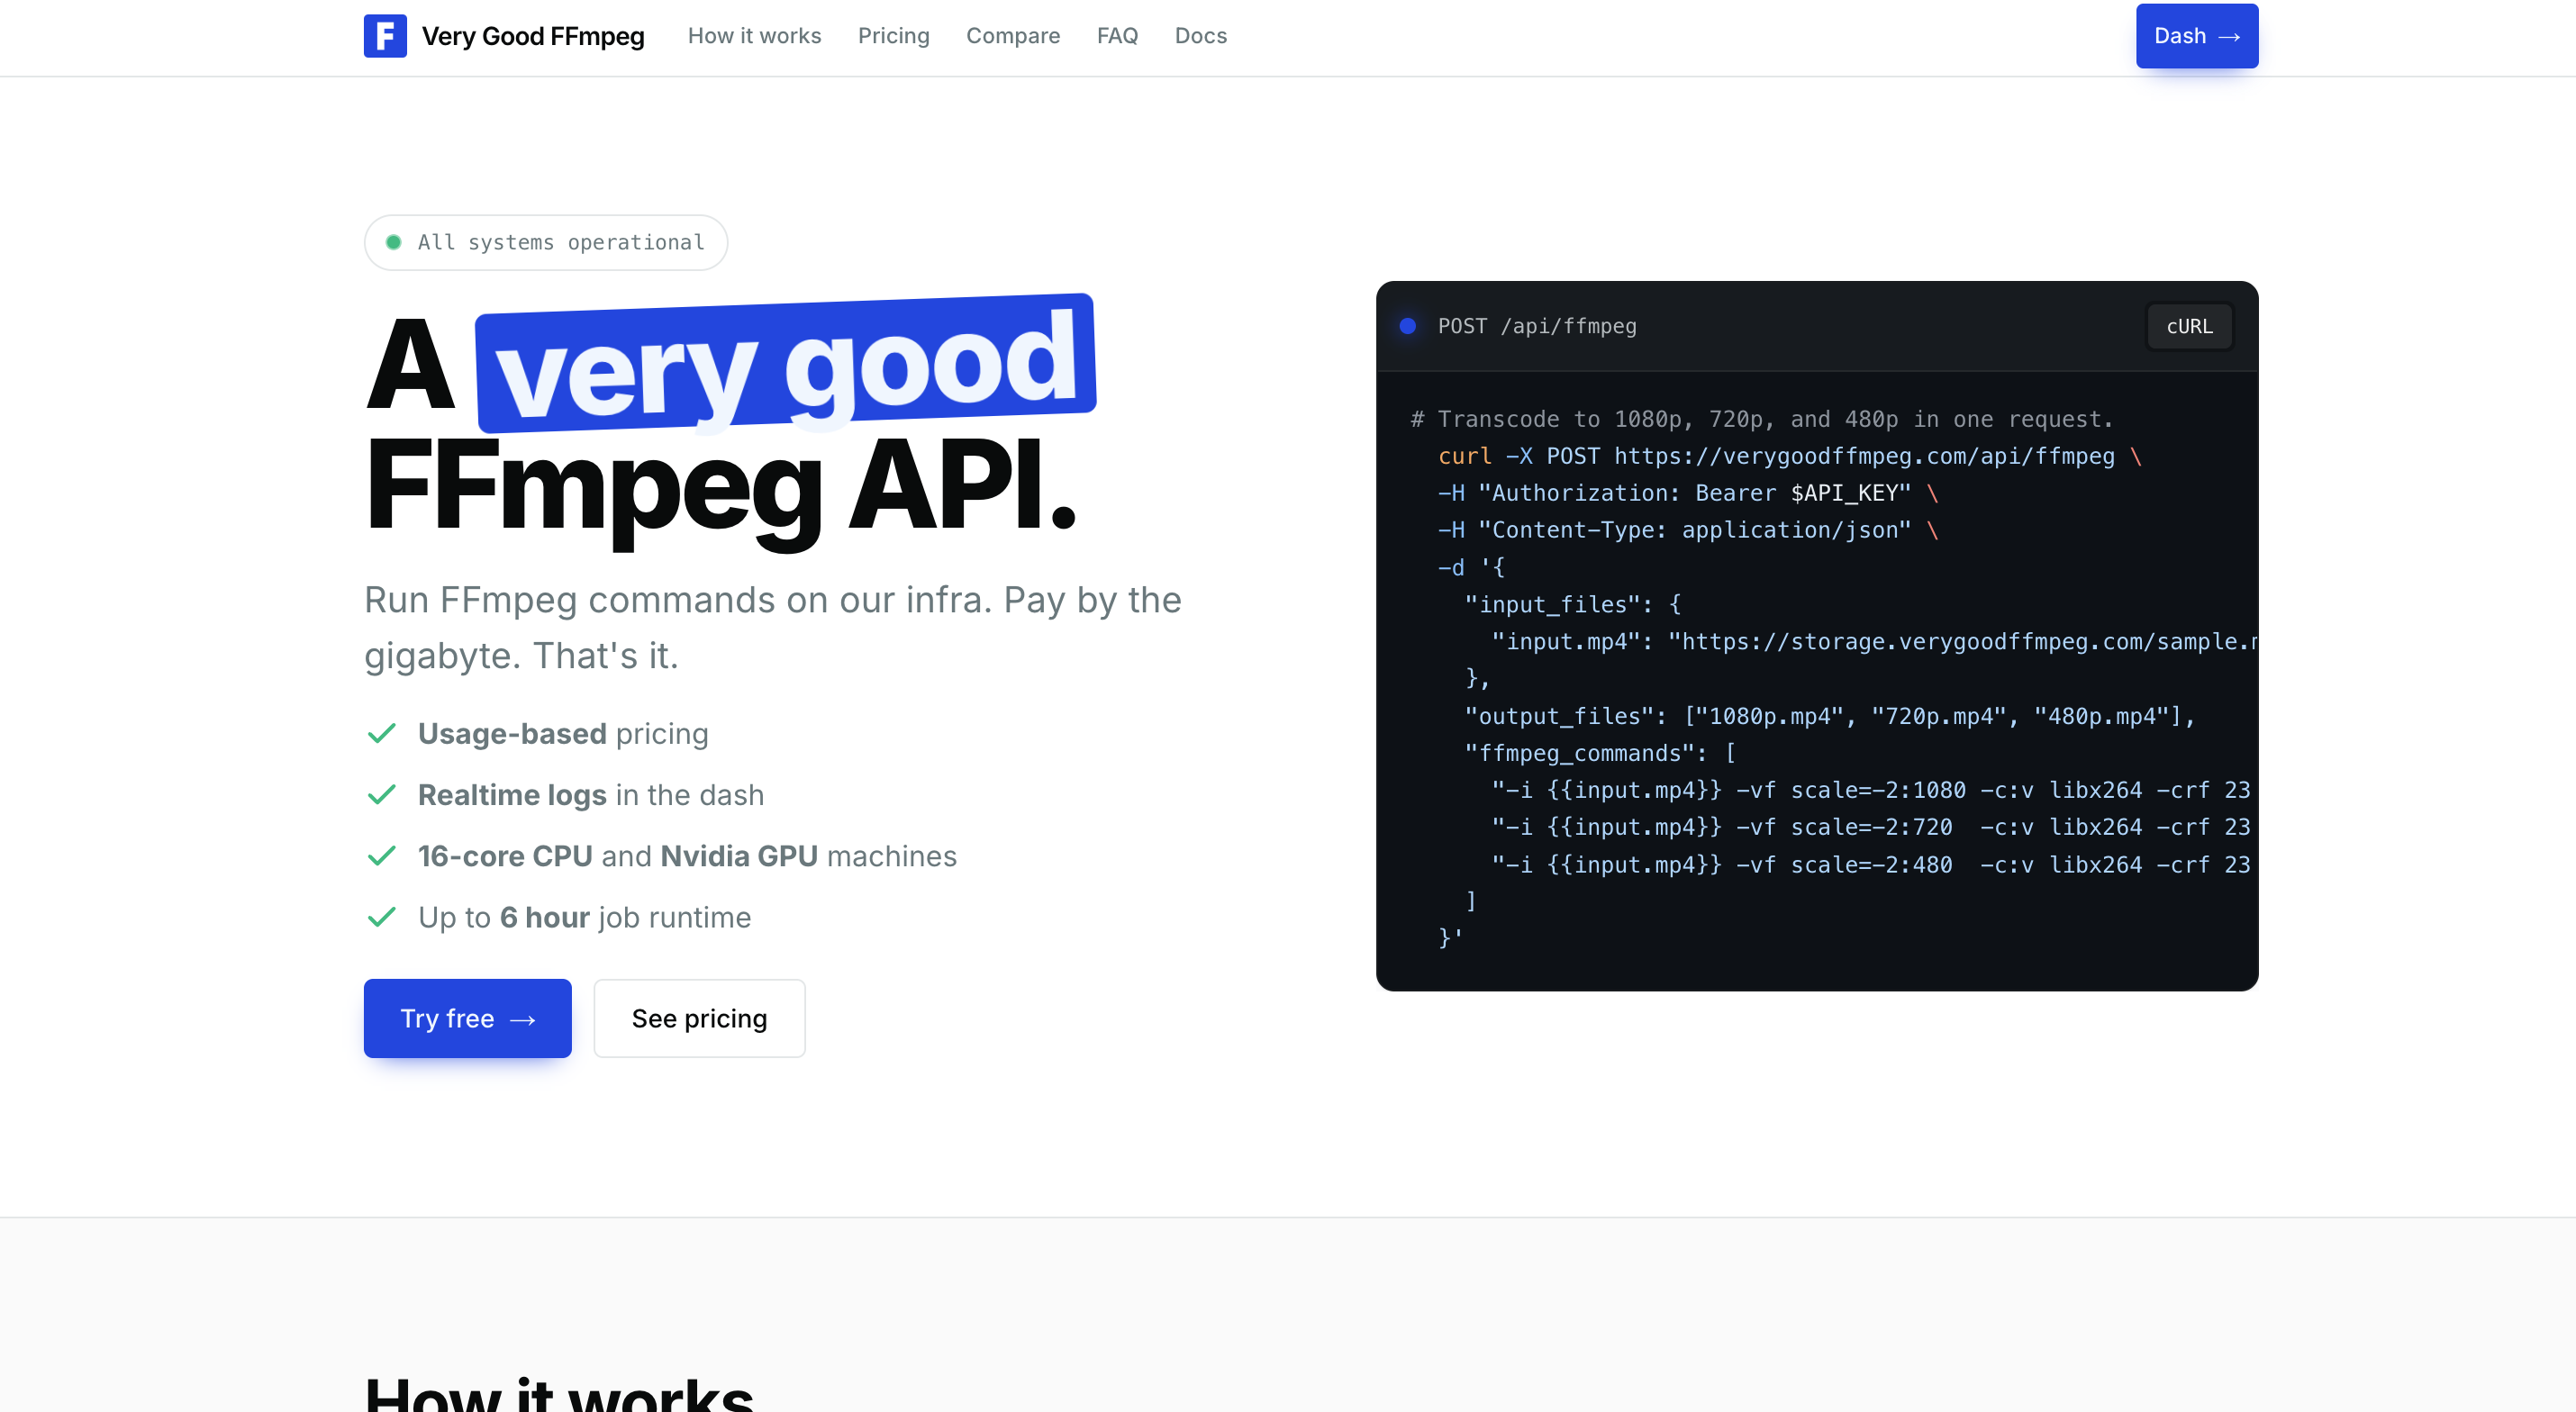Open the Docs link
Image resolution: width=2576 pixels, height=1412 pixels.
[x=1200, y=36]
